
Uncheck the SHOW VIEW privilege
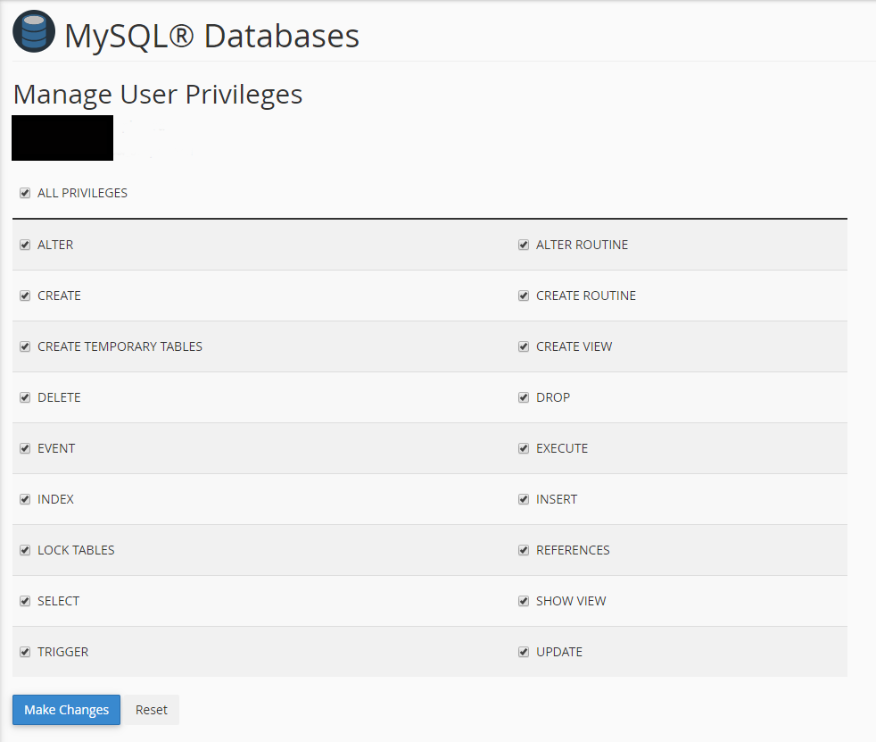tap(524, 601)
